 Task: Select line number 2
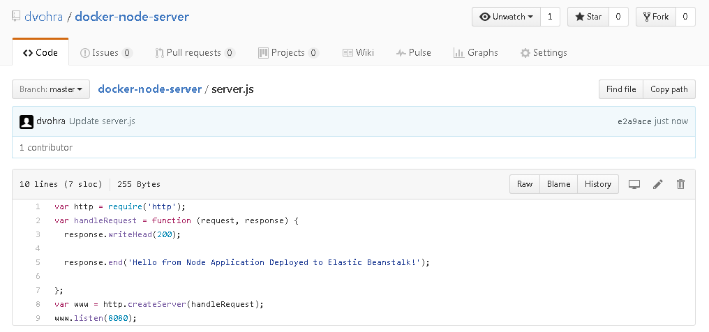(38, 221)
